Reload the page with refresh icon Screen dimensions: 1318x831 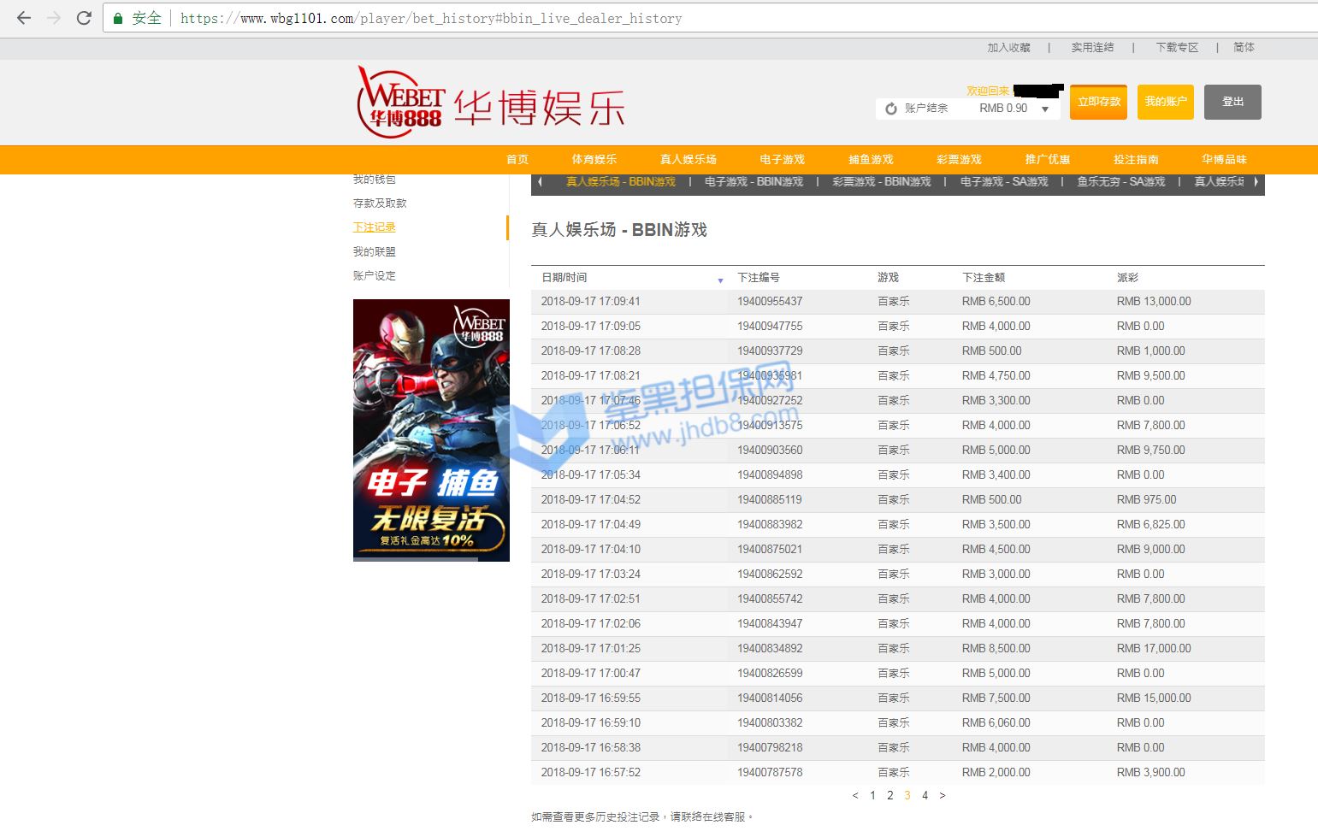[84, 18]
